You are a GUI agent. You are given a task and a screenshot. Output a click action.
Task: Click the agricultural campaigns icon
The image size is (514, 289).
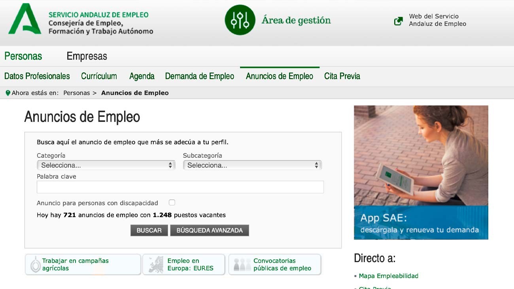[x=36, y=264]
